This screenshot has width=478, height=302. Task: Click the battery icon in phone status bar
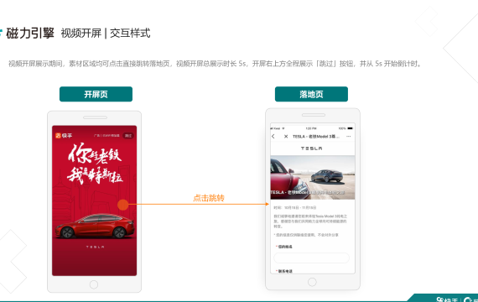350,128
